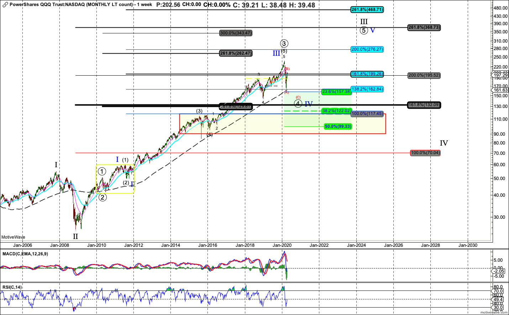The width and height of the screenshot is (509, 315).
Task: Click the 30.00 price axis label
Action: 499,217
